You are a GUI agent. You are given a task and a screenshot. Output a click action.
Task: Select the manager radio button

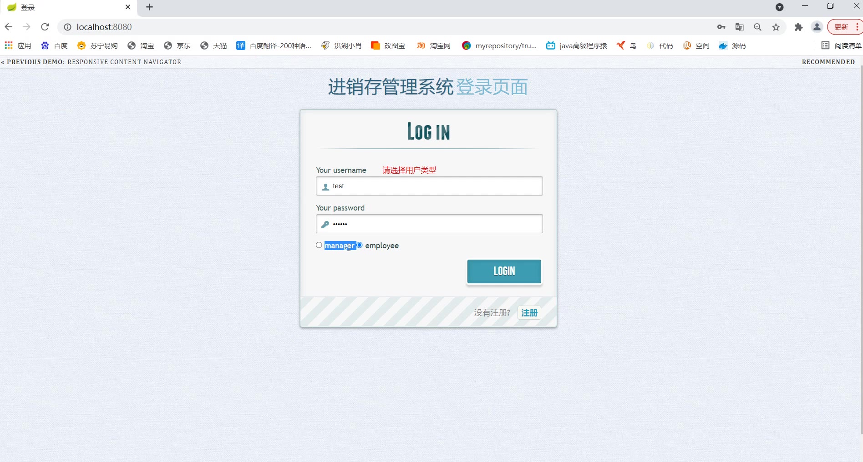(319, 245)
